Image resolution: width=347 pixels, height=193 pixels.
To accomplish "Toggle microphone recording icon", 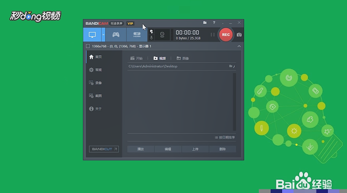I will 152,37.
